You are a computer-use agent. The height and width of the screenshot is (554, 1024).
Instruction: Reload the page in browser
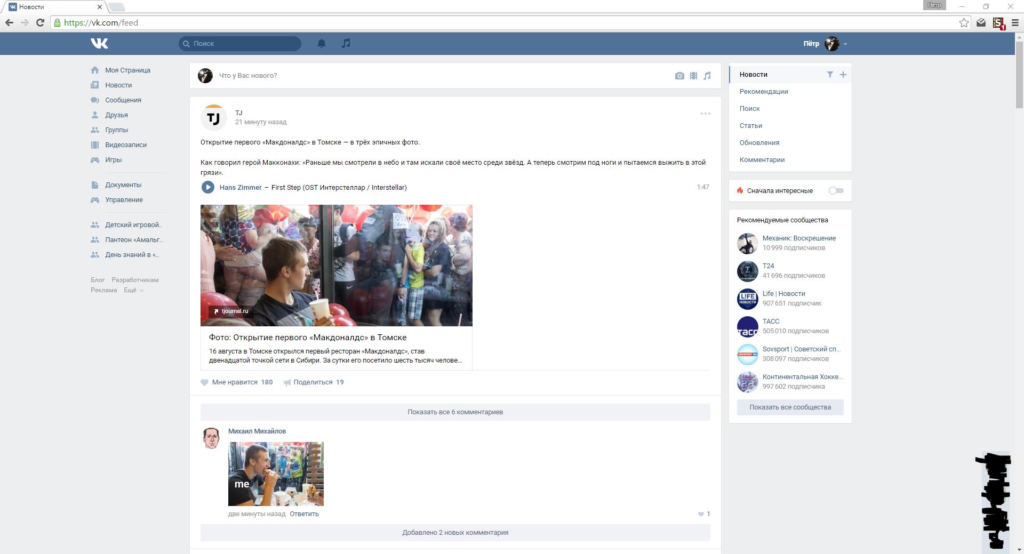pos(40,22)
